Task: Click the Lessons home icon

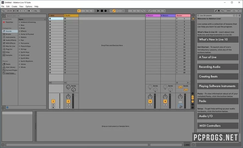Action: click(x=239, y=15)
